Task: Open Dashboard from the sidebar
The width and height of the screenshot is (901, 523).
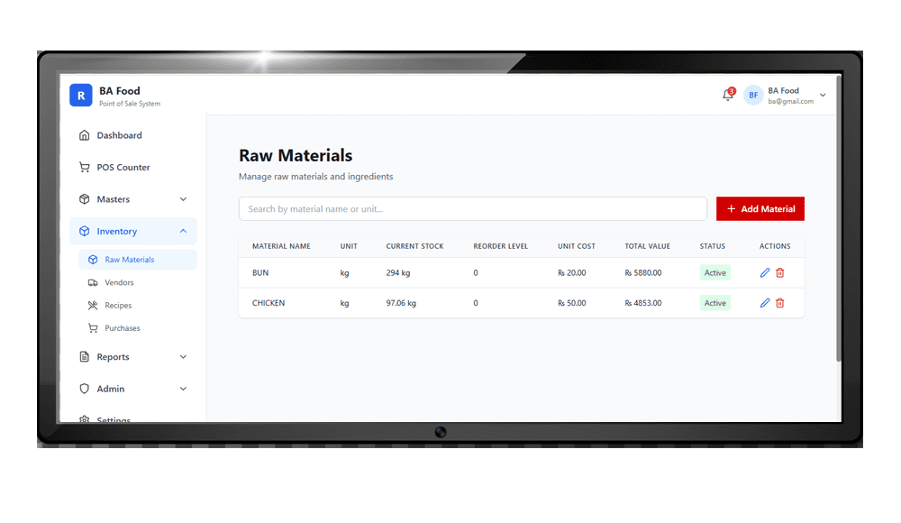Action: pyautogui.click(x=119, y=135)
